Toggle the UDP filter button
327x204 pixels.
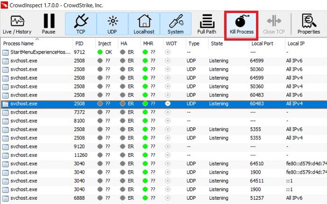pos(113,24)
